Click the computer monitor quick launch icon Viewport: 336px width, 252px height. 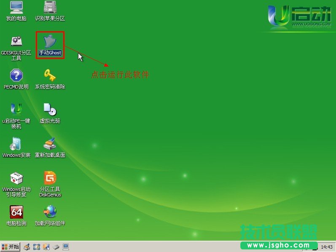(x=66, y=247)
